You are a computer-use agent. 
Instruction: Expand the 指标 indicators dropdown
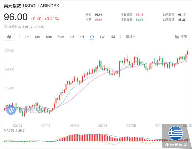click(x=130, y=37)
